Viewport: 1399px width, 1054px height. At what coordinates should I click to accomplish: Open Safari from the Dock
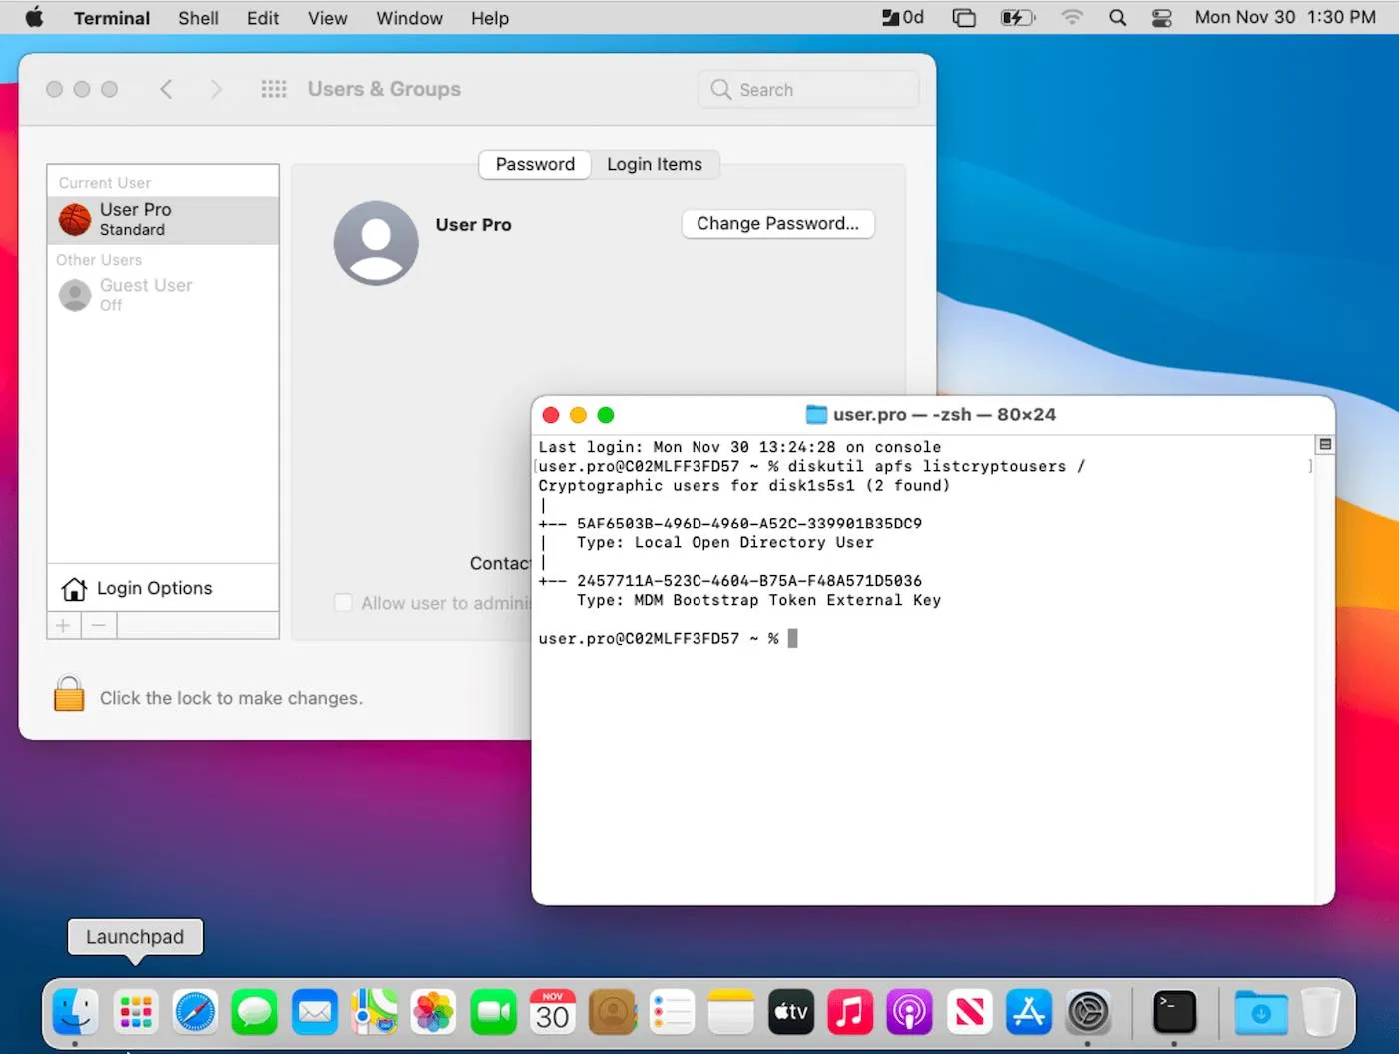coord(195,1013)
